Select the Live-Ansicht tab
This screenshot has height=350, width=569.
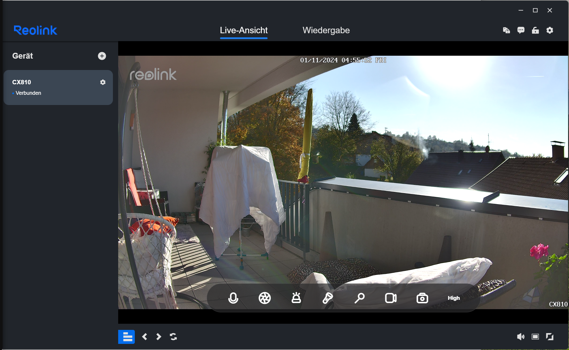click(244, 30)
